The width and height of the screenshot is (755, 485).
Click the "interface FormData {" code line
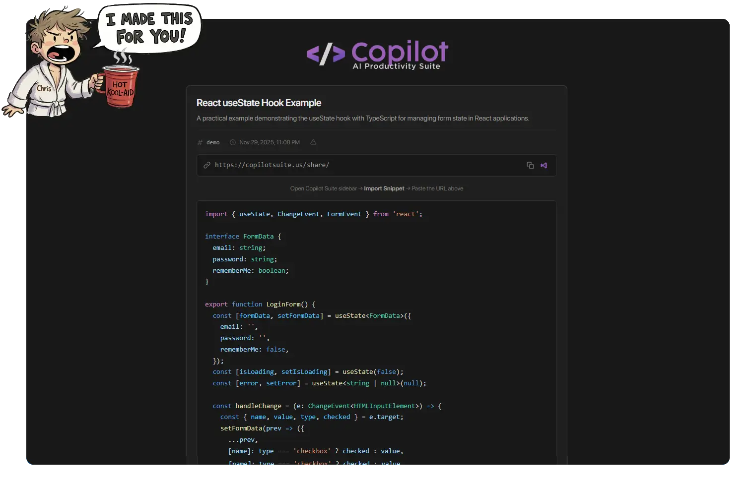[x=243, y=237]
